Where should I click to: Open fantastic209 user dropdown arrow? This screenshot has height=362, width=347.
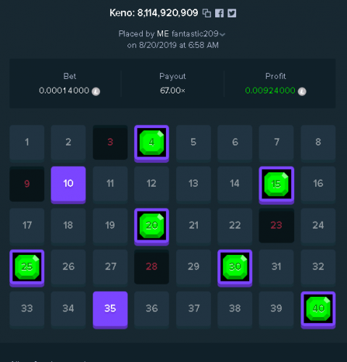222,35
